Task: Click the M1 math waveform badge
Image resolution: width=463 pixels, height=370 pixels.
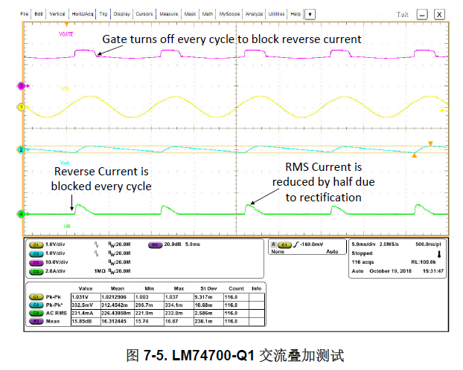Action: click(156, 244)
